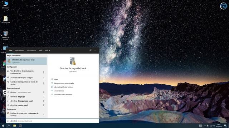The width and height of the screenshot is (229, 128).
Task: Open the network tray icon
Action: tap(211, 126)
